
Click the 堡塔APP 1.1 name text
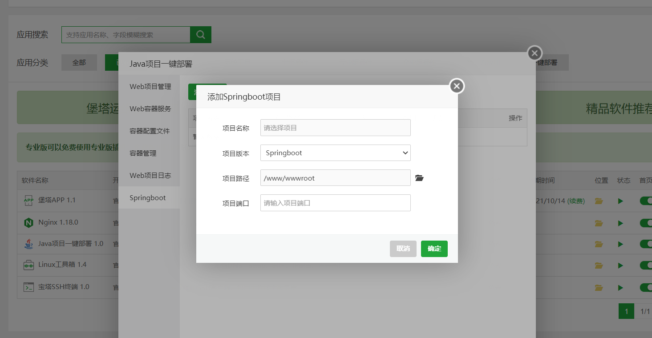tap(57, 200)
